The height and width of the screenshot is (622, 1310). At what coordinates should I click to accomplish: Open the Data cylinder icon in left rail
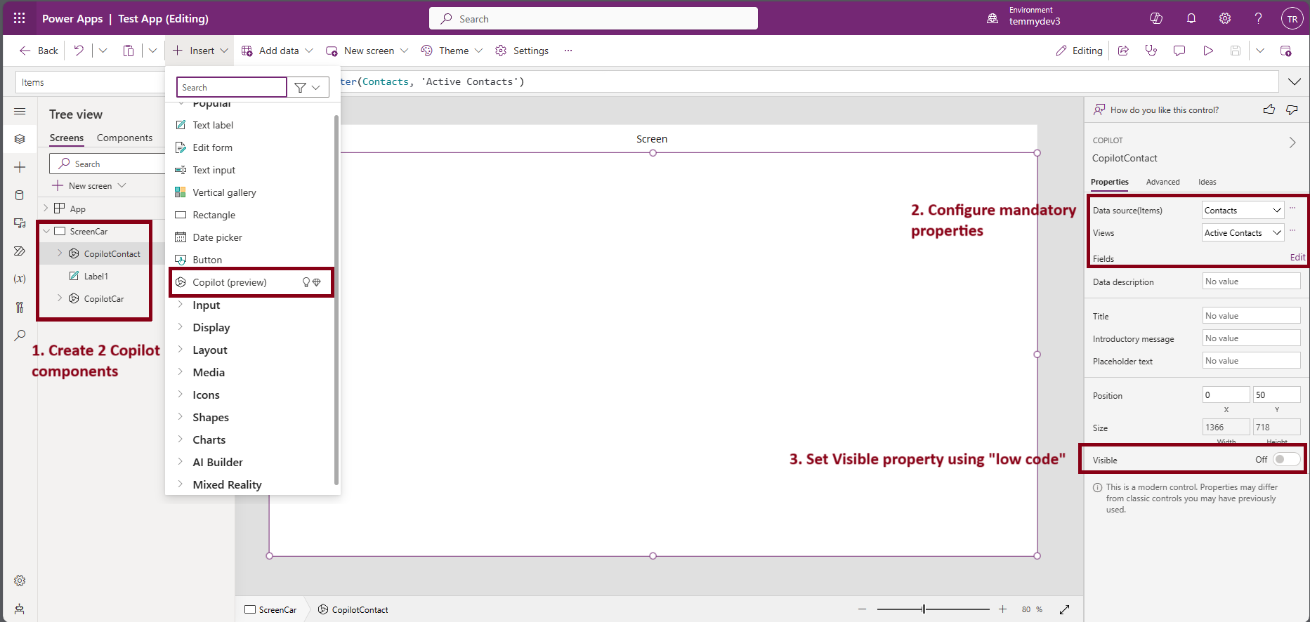point(20,195)
